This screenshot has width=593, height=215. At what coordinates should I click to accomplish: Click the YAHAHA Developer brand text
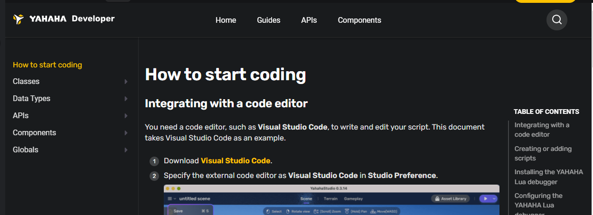tap(72, 19)
